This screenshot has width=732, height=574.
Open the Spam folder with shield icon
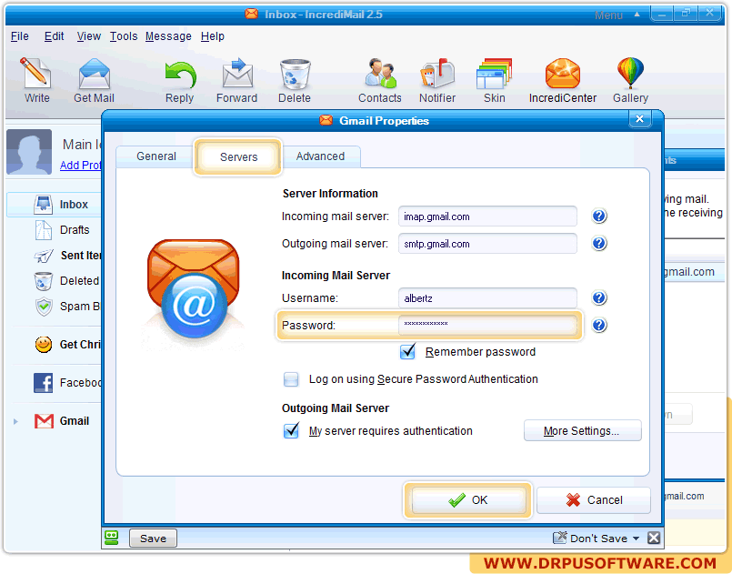[x=67, y=307]
